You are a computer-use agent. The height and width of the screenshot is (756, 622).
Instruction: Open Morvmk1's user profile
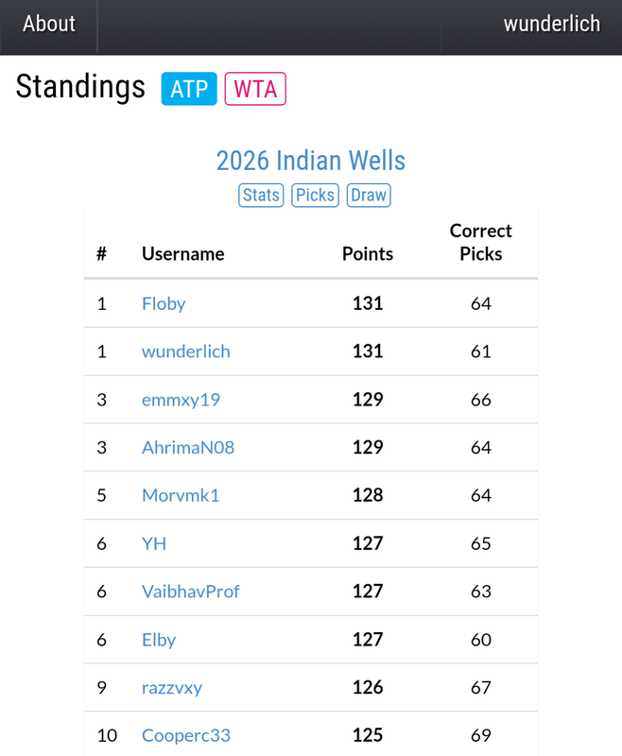[181, 495]
